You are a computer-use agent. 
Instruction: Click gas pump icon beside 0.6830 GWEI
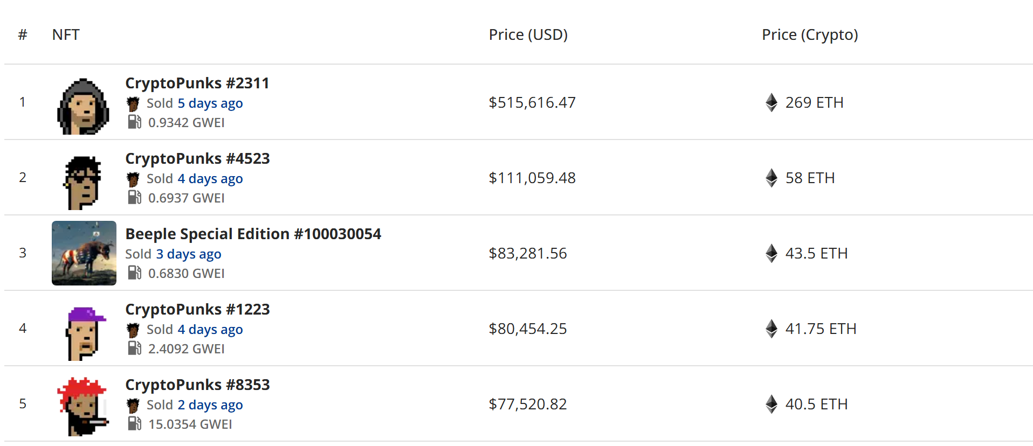point(134,273)
